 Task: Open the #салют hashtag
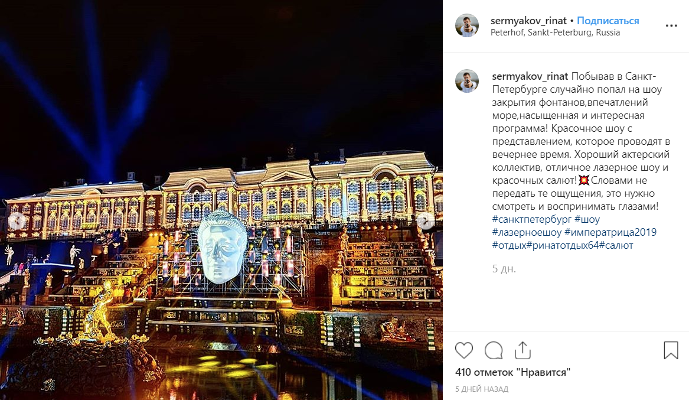click(616, 245)
